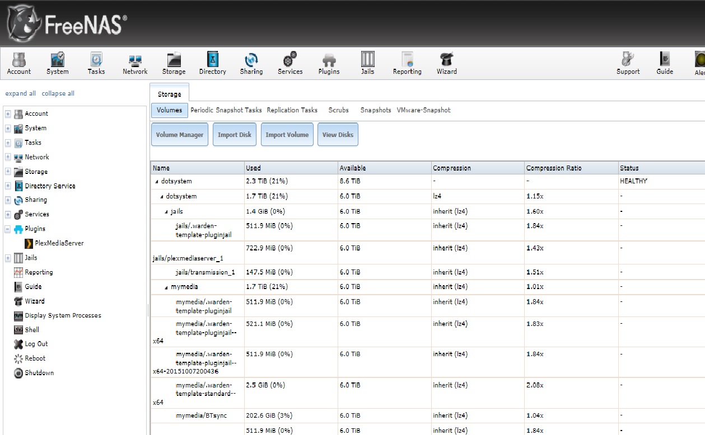Screen dimensions: 705x435
Task: Expand the Network node in sidebar tree
Action: click(x=8, y=158)
